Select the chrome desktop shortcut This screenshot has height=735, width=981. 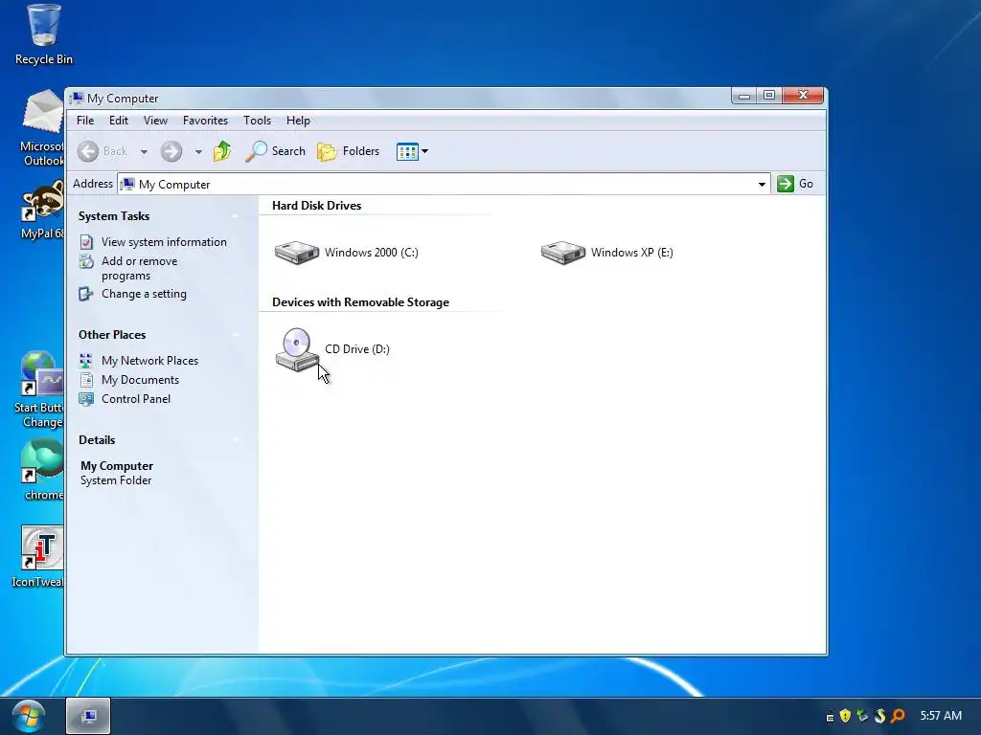[x=42, y=470]
